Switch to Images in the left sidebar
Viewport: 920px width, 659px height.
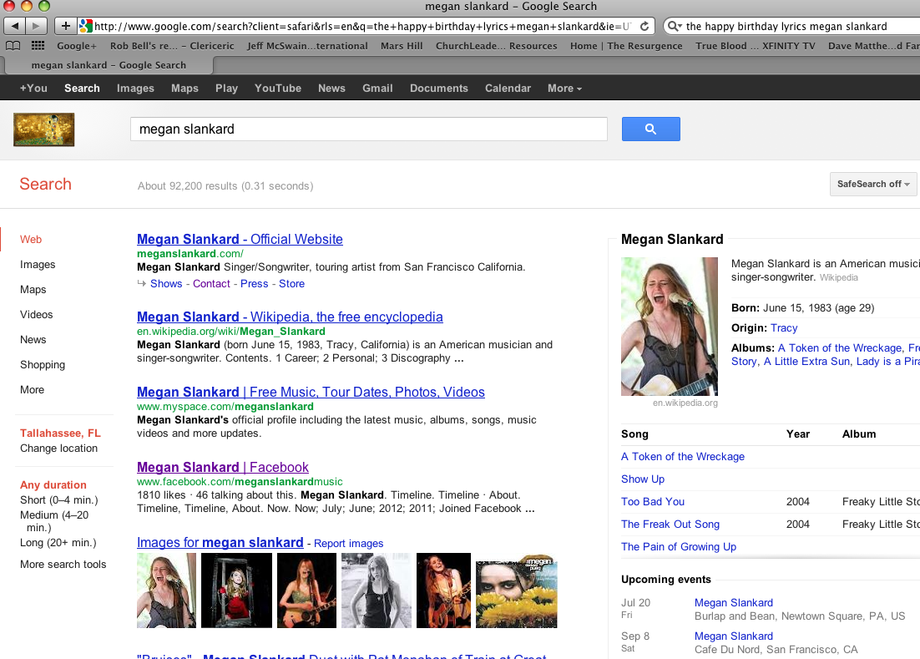[x=38, y=264]
